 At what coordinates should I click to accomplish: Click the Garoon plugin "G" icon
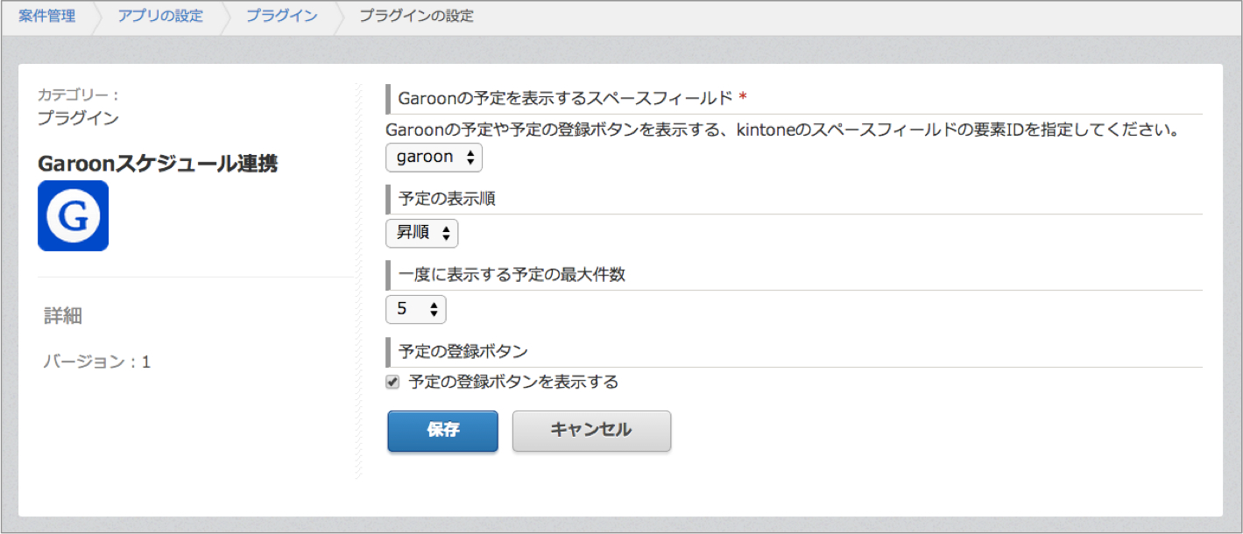[72, 215]
